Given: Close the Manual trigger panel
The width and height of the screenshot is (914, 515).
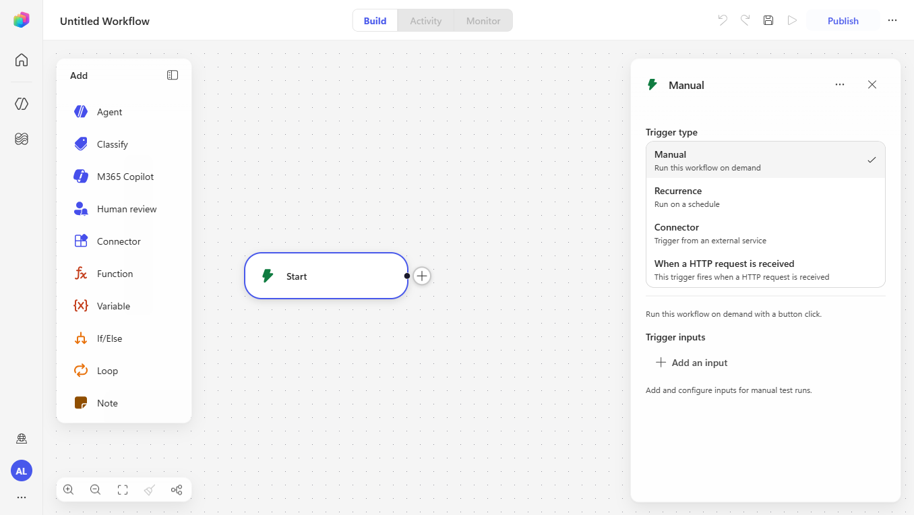Looking at the screenshot, I should point(872,84).
